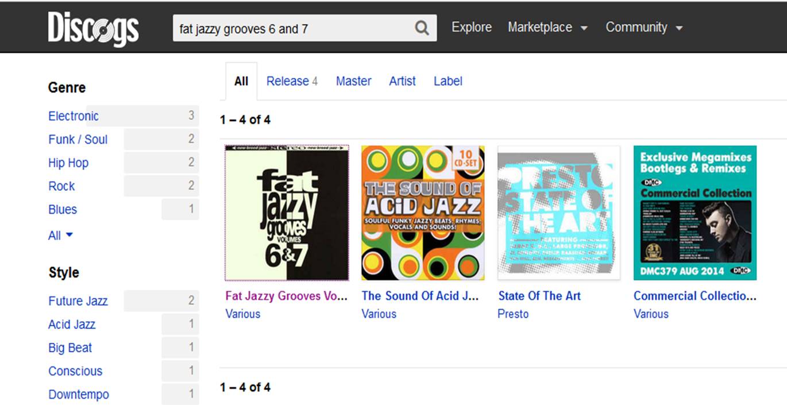The height and width of the screenshot is (405, 787).
Task: Open the Presto State Of The Art cover
Action: [558, 213]
